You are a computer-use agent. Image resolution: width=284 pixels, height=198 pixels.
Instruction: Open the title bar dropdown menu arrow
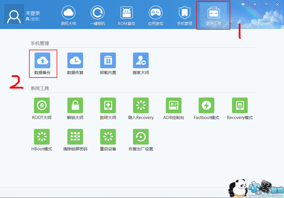click(x=255, y=4)
